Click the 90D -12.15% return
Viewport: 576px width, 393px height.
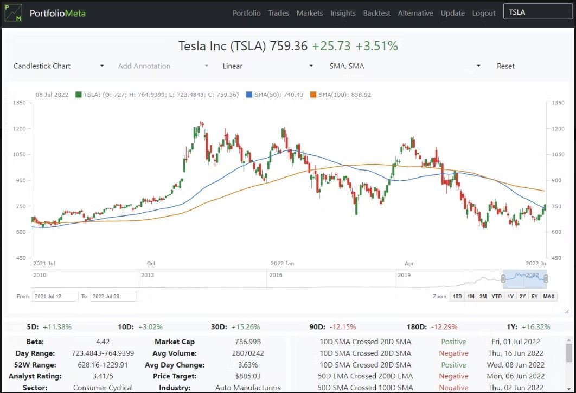[332, 326]
